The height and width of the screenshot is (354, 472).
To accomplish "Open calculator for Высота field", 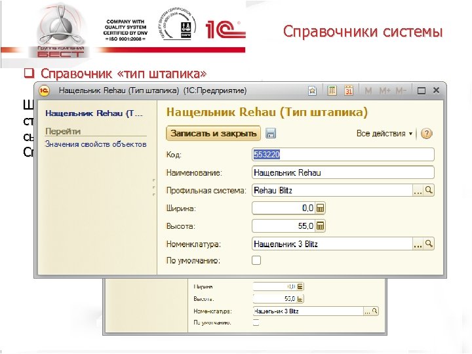I will pyautogui.click(x=321, y=226).
